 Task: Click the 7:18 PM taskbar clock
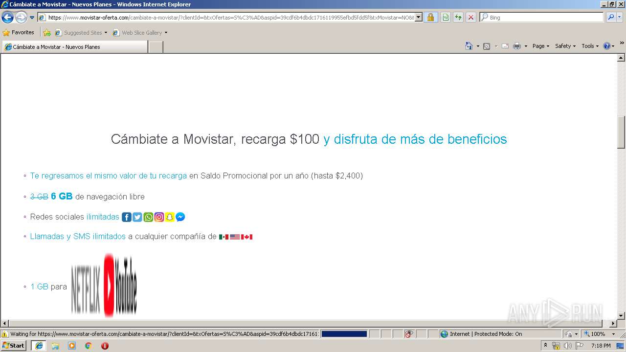click(x=601, y=346)
